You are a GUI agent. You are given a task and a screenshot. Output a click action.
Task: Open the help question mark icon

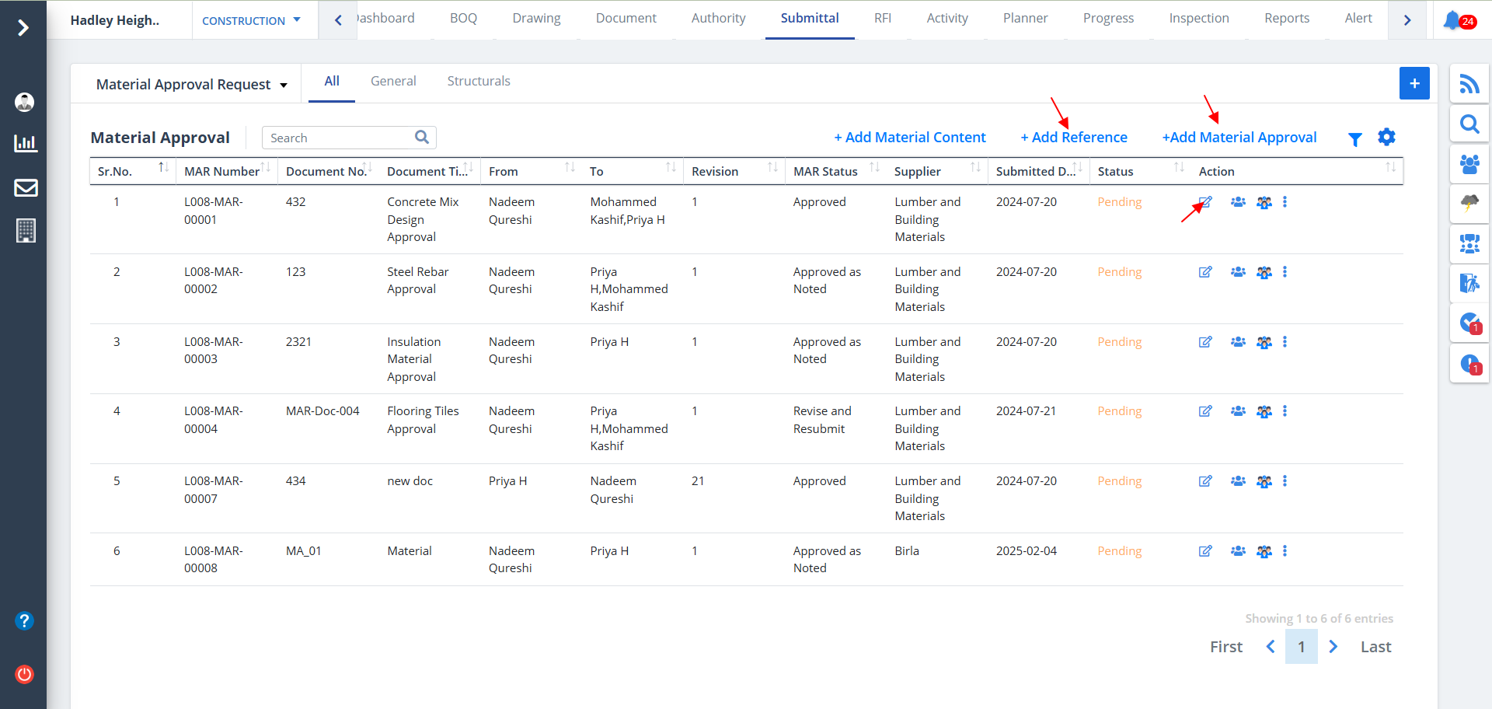coord(25,620)
